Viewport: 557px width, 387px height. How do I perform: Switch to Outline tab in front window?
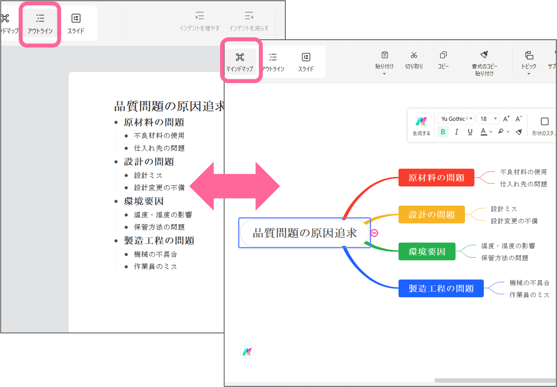click(x=273, y=62)
